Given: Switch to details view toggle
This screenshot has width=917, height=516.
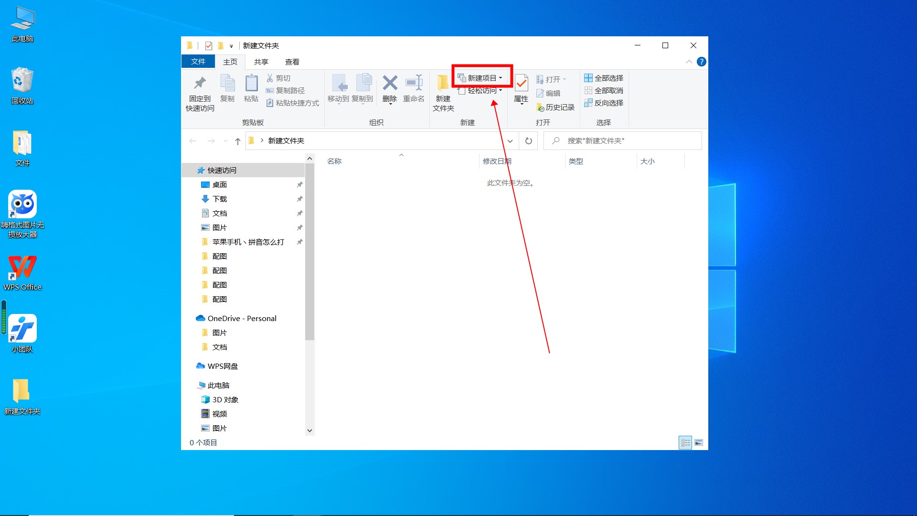Looking at the screenshot, I should pos(685,443).
